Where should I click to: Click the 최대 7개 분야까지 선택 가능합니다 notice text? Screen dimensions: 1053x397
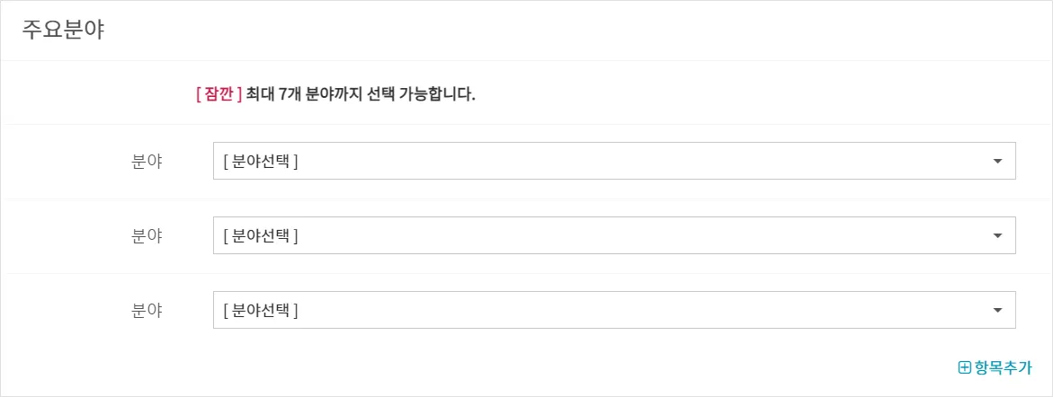(361, 94)
